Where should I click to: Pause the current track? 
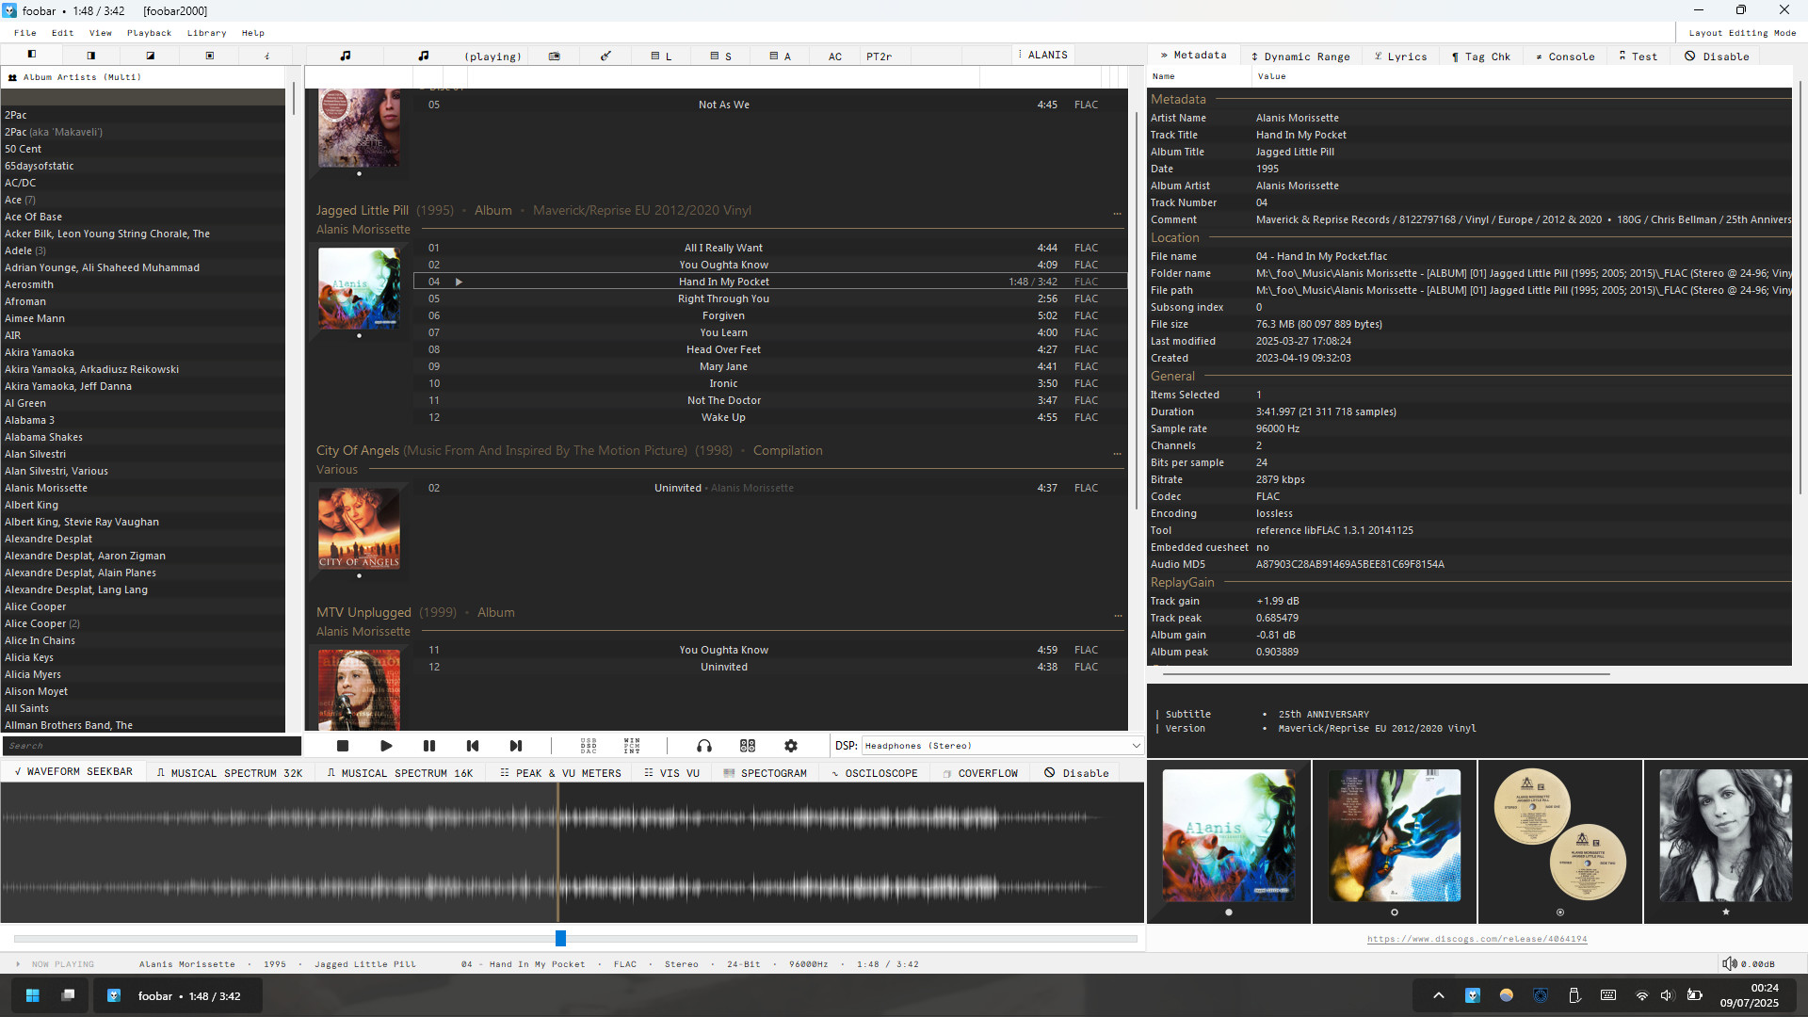pos(429,746)
